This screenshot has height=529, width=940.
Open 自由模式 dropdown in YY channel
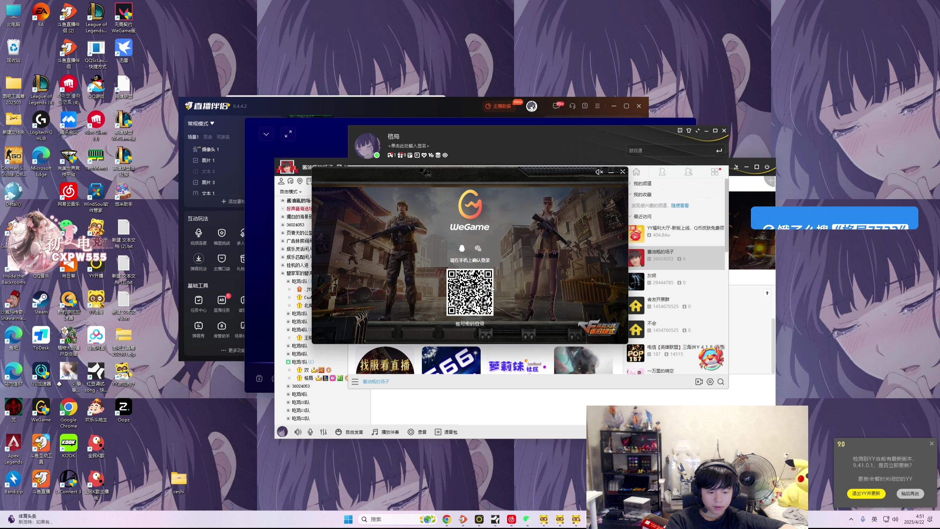click(x=290, y=192)
